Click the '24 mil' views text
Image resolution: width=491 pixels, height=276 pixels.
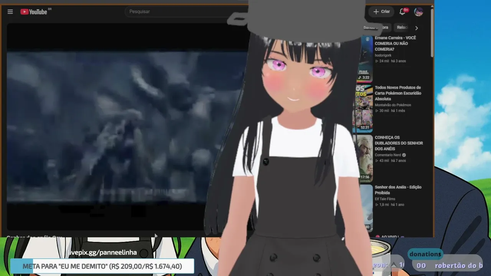[384, 61]
